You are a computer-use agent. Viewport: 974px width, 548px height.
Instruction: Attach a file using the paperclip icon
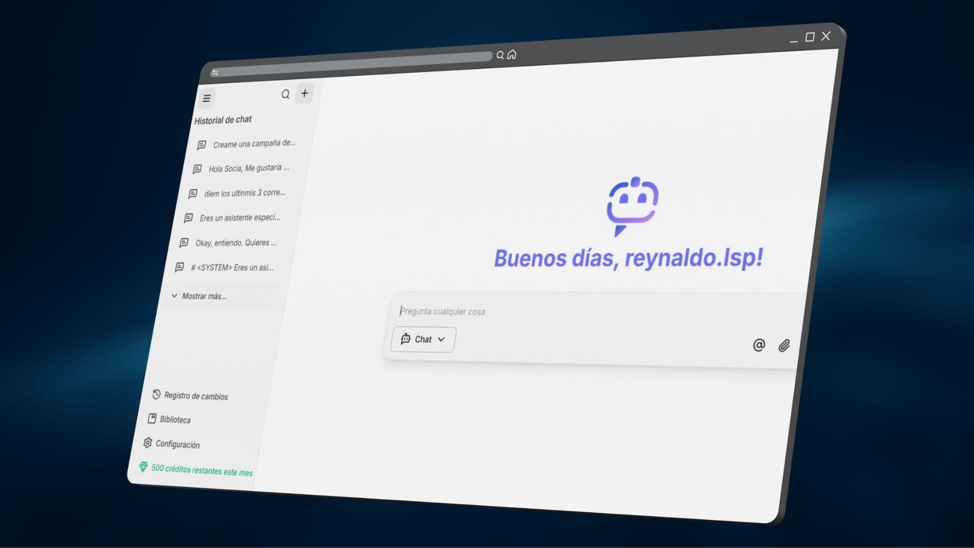click(784, 346)
